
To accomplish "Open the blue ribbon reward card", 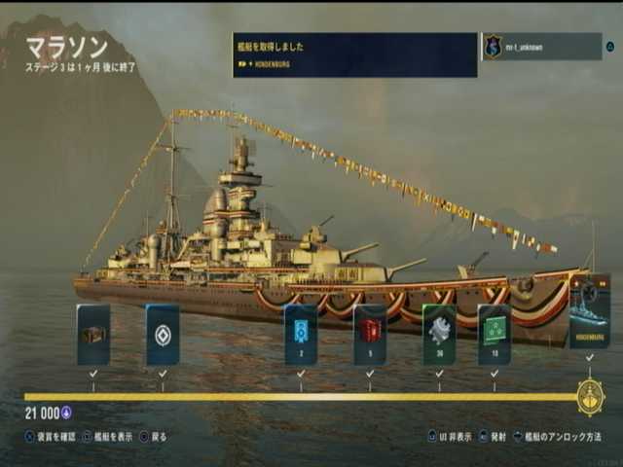I will (301, 335).
